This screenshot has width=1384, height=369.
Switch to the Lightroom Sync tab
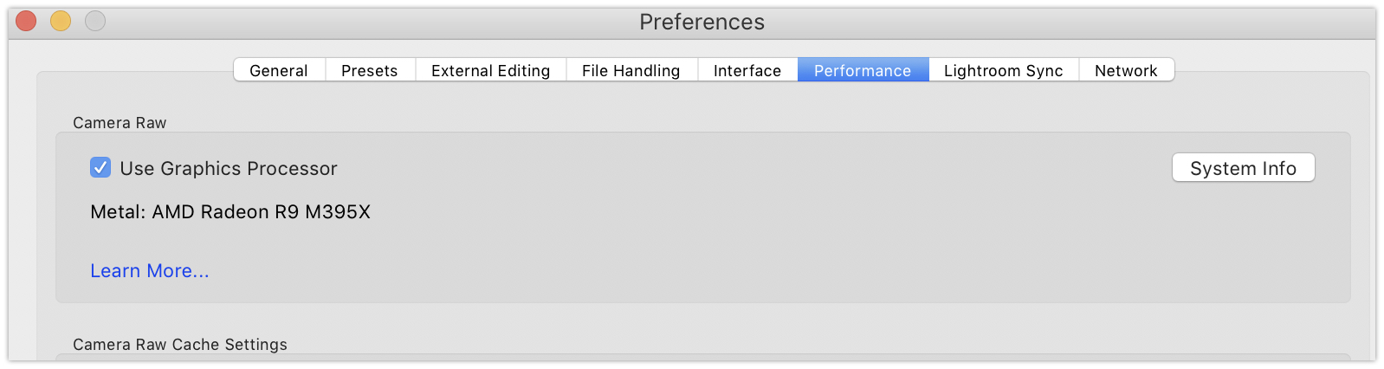click(1003, 70)
